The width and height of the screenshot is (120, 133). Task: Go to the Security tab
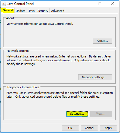click(x=43, y=11)
